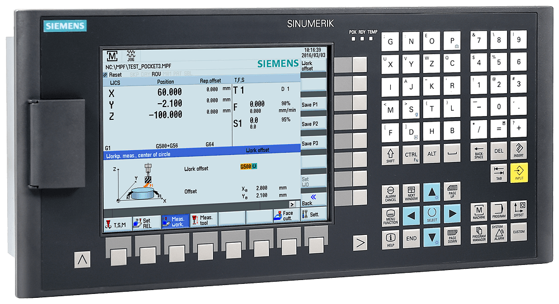Screen dimensions: 559x304
Task: Tap the letter M key
Action: coord(390,110)
